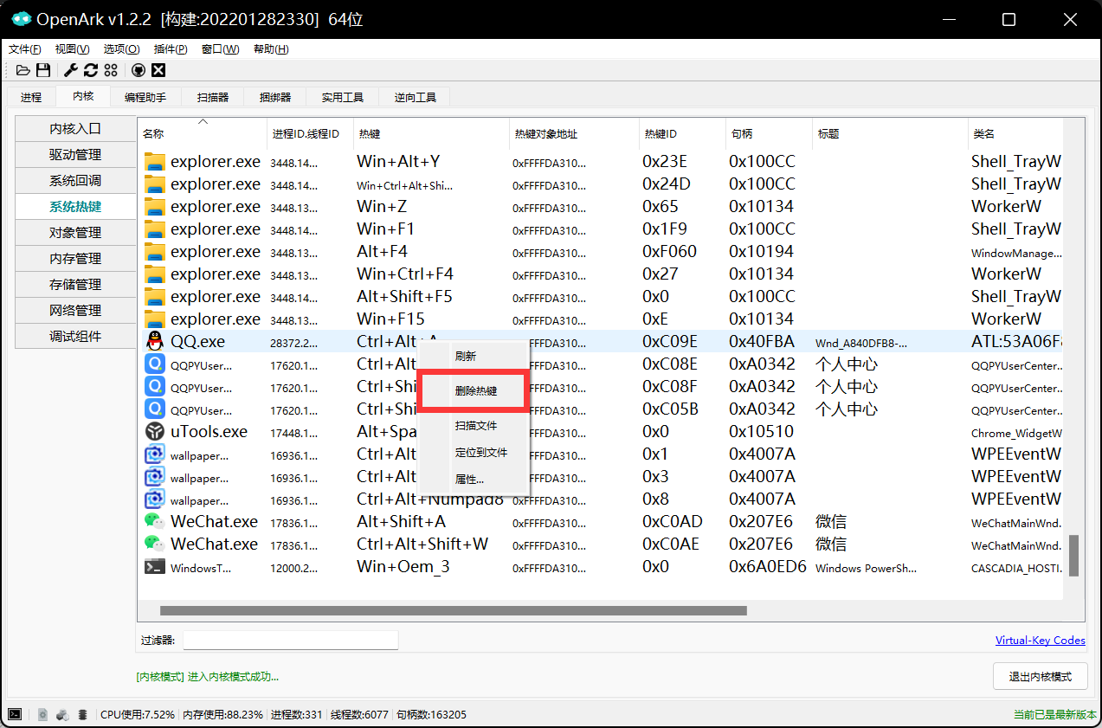Viewport: 1102px width, 728px height.
Task: Open the Virtual-Key Codes link
Action: (1040, 641)
